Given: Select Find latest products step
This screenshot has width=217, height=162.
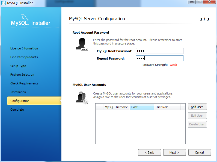Looking at the screenshot, I should click(24, 57).
